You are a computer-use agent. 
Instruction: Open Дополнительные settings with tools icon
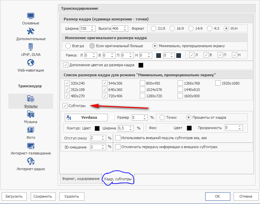[x=31, y=34]
